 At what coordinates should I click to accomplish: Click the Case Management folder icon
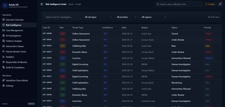click(4, 30)
